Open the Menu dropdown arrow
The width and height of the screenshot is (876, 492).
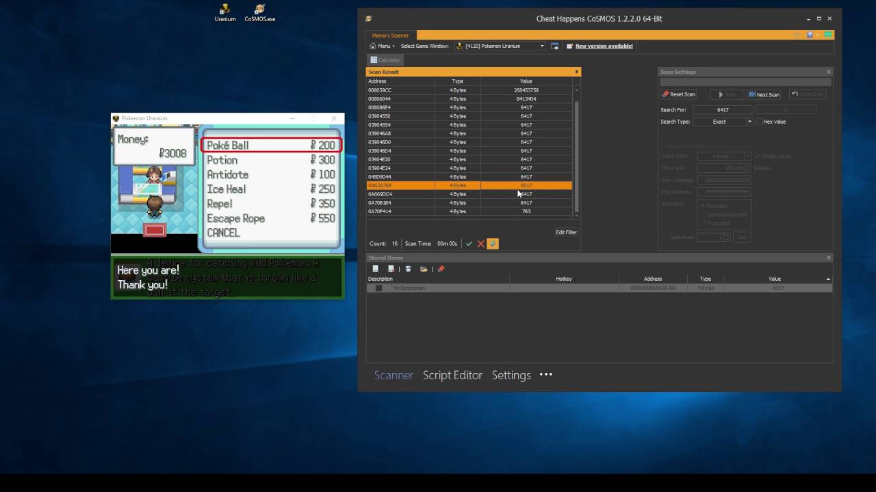[x=394, y=46]
